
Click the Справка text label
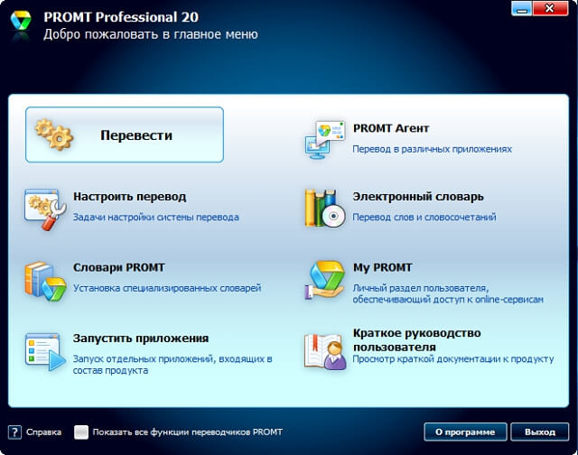pyautogui.click(x=44, y=432)
